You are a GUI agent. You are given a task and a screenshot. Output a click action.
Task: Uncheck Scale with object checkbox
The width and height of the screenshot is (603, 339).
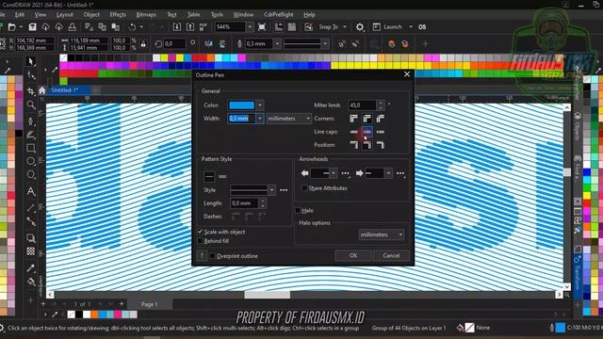point(200,232)
